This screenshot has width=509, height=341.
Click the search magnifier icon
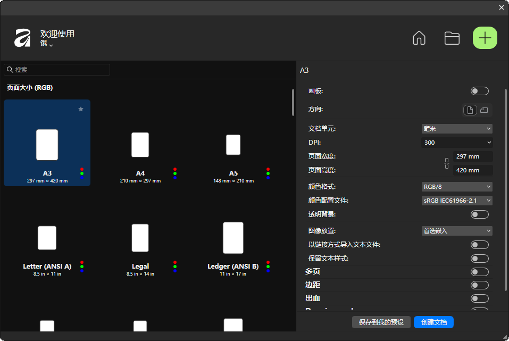10,70
